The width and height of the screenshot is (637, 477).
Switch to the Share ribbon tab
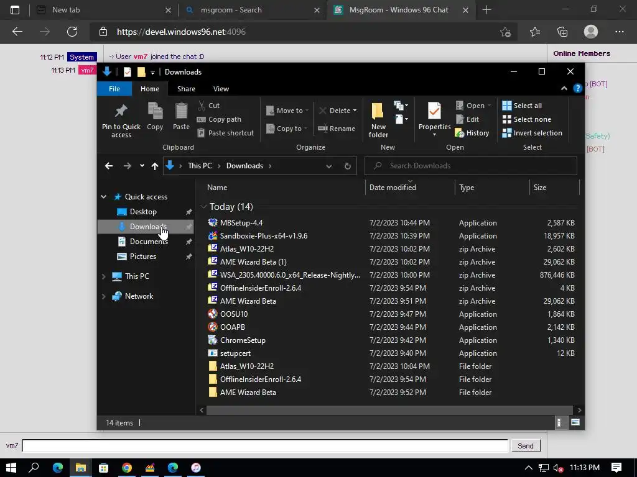tap(186, 89)
